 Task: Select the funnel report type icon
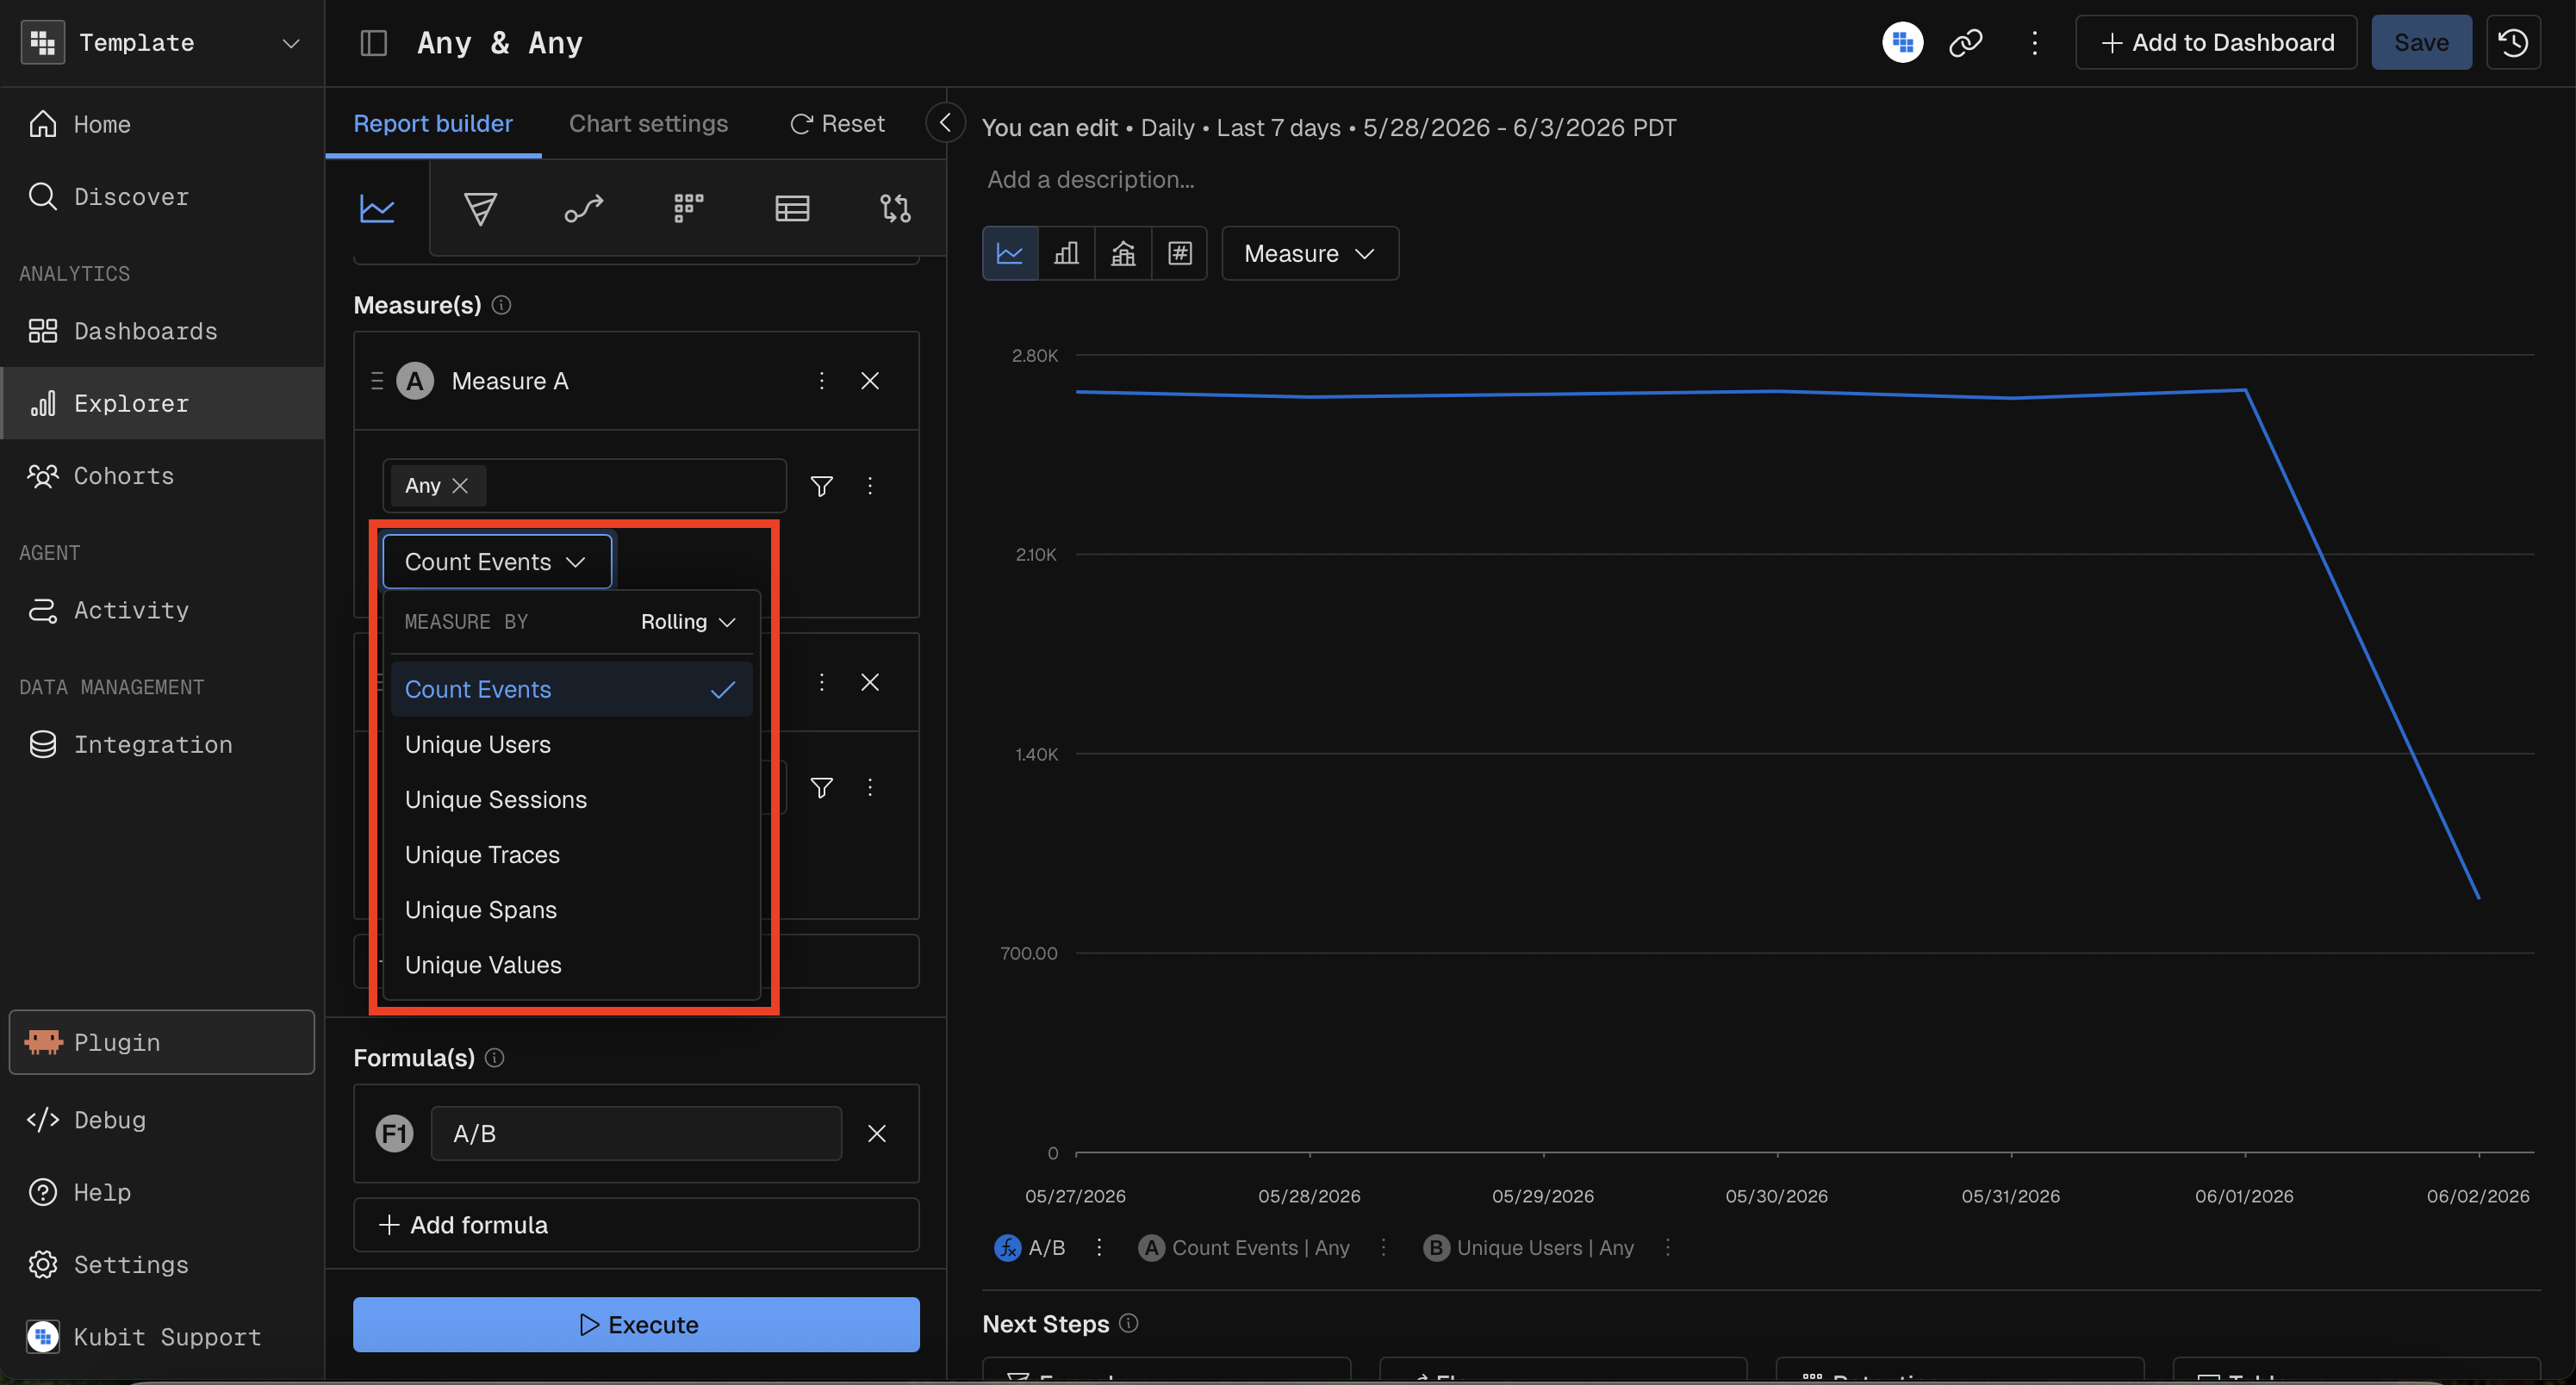pos(480,208)
